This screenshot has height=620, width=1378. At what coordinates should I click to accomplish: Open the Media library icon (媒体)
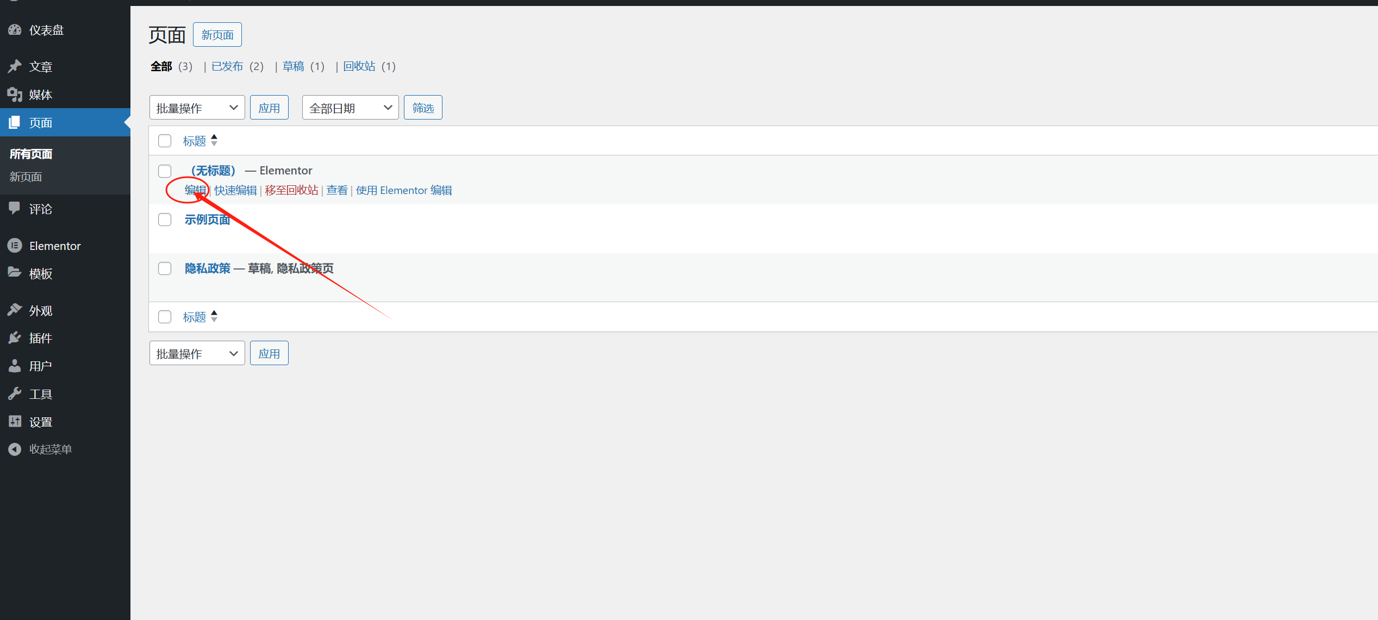click(15, 95)
